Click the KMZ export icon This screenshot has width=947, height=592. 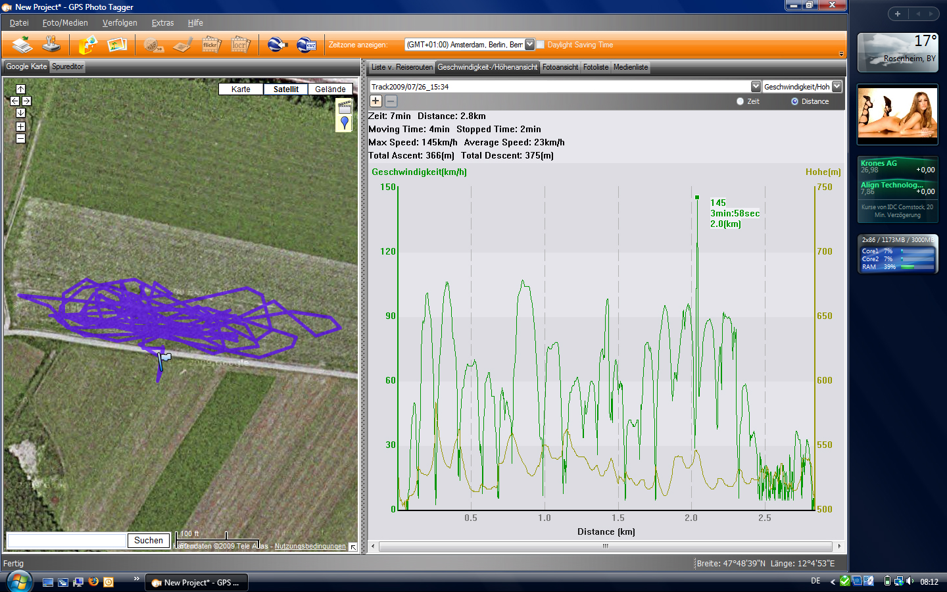coord(306,45)
